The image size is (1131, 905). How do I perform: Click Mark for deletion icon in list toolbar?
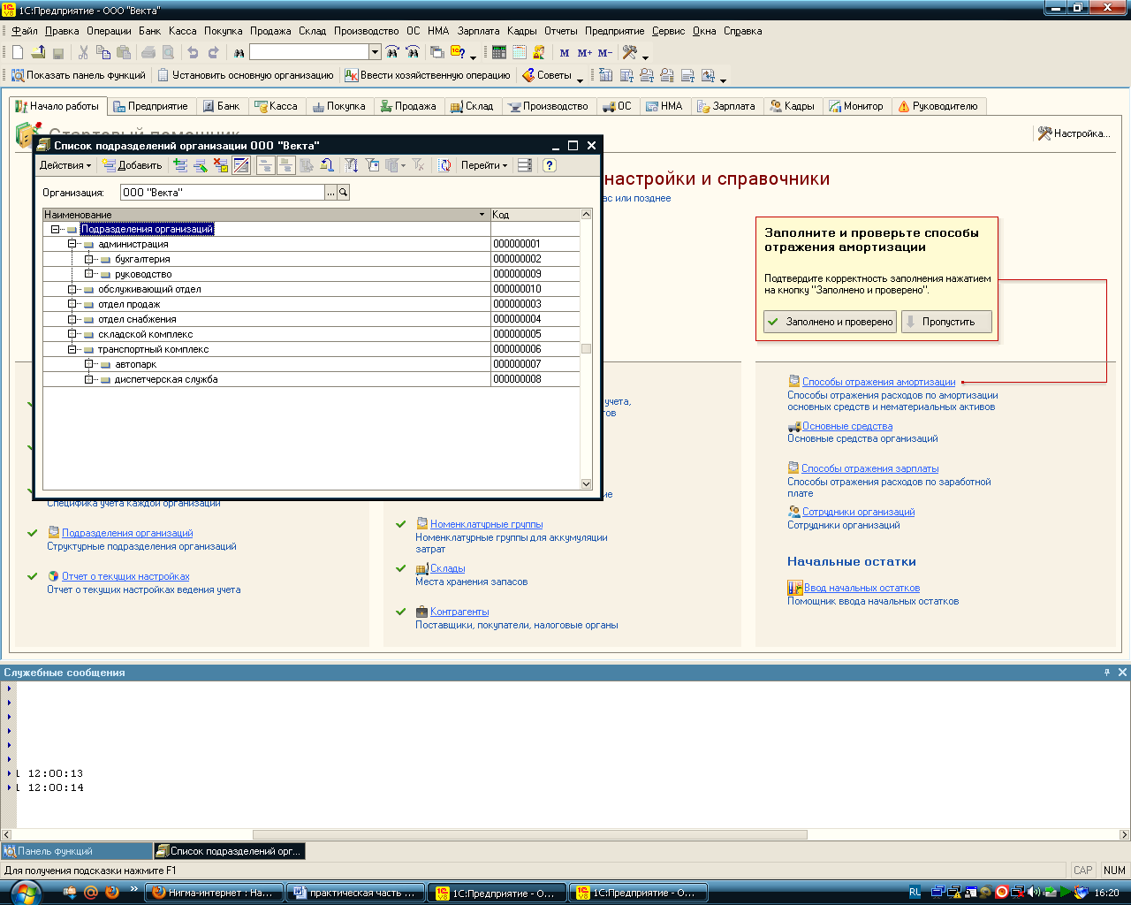coord(221,165)
